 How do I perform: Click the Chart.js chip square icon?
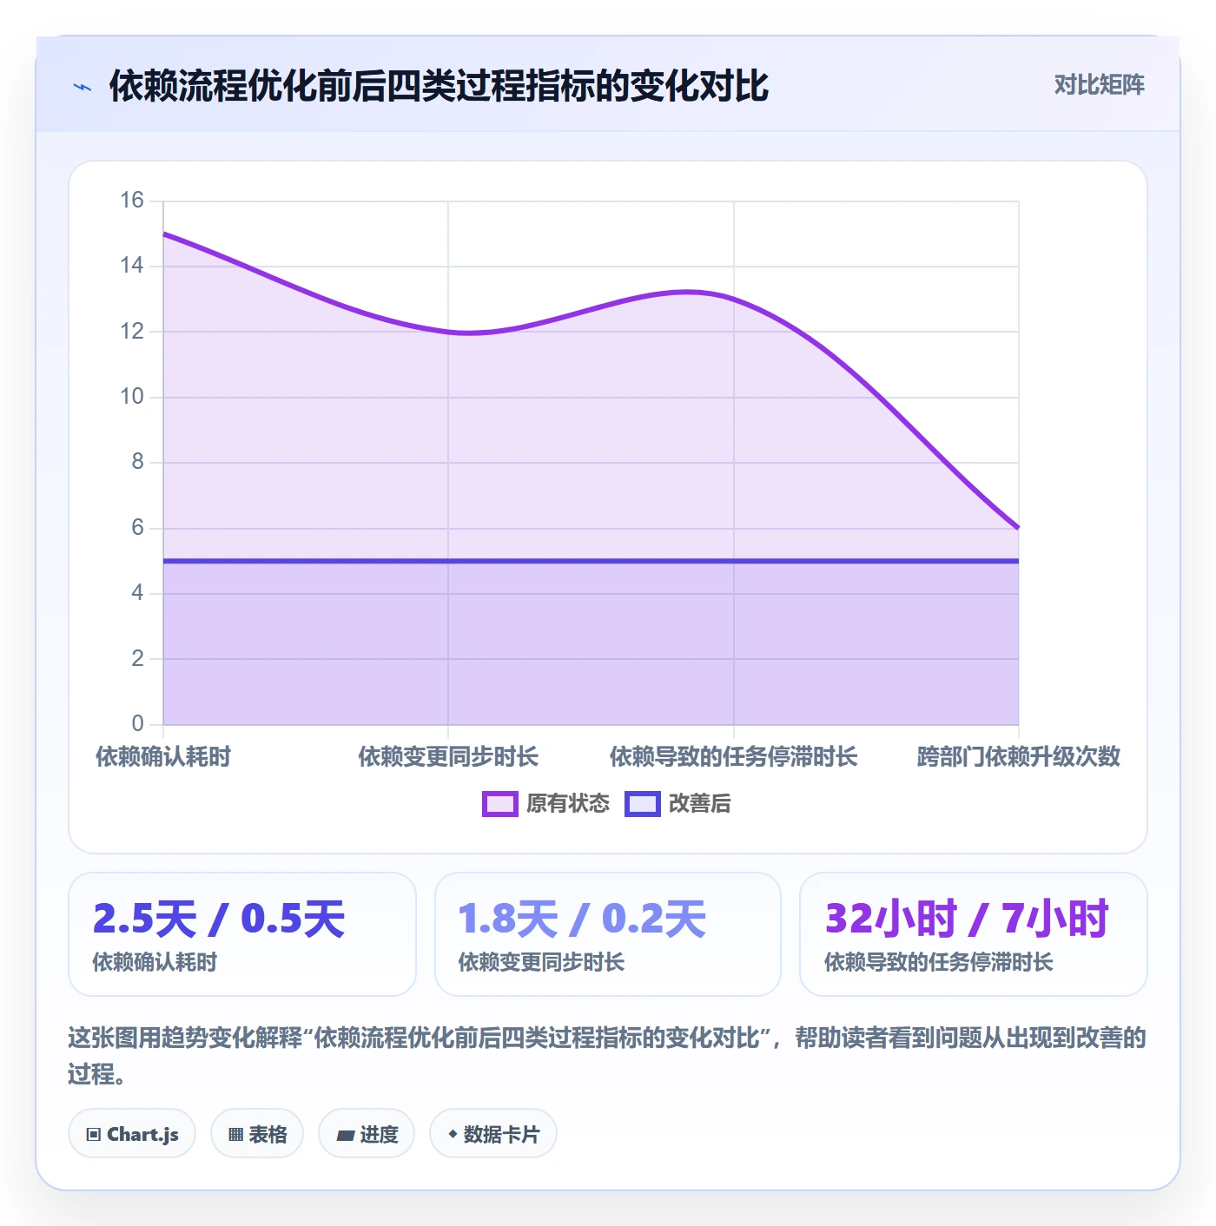[94, 1135]
